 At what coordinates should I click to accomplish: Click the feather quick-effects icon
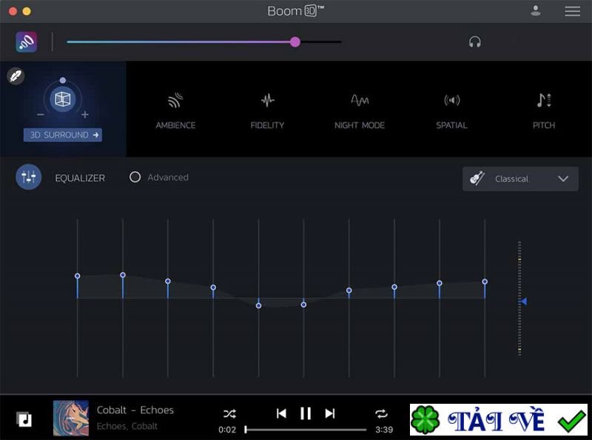(16, 76)
